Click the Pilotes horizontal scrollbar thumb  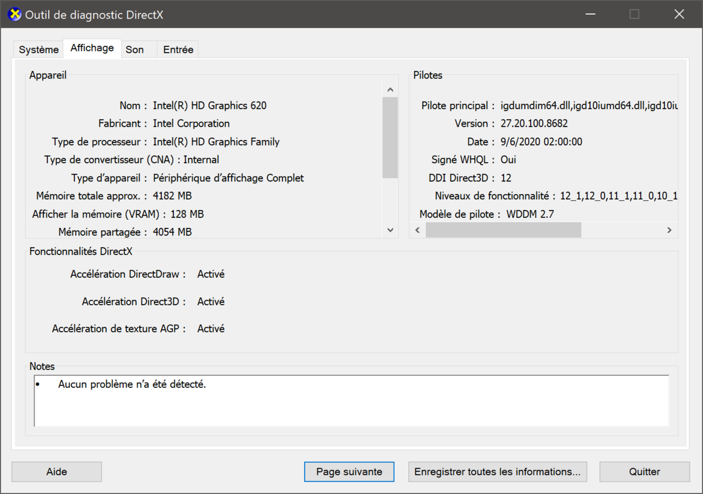tap(503, 230)
